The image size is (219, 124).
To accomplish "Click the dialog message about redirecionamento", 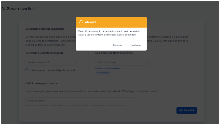I will 107,33.
